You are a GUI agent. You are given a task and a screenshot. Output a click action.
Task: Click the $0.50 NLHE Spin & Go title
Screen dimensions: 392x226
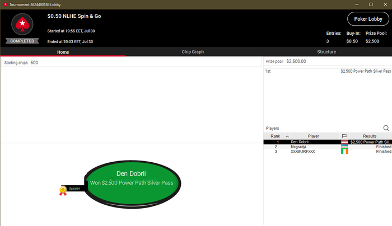pyautogui.click(x=74, y=16)
